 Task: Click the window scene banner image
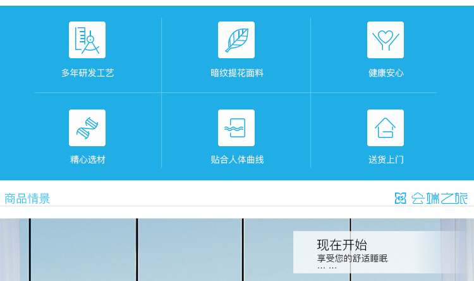[237, 250]
